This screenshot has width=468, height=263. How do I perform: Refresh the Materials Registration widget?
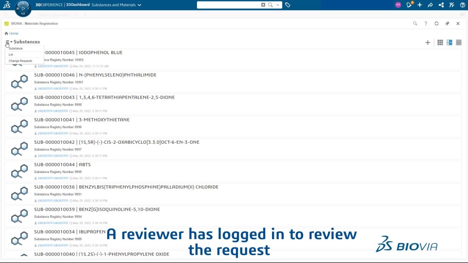(x=436, y=23)
